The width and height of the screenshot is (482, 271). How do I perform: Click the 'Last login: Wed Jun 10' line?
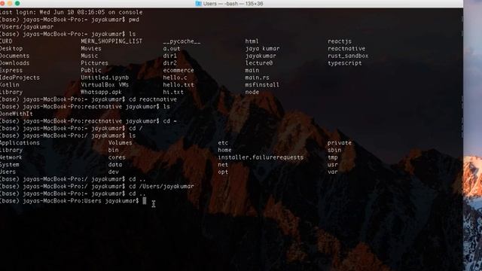click(71, 12)
